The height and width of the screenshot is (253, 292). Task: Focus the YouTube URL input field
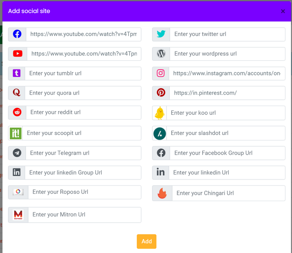pyautogui.click(x=84, y=54)
